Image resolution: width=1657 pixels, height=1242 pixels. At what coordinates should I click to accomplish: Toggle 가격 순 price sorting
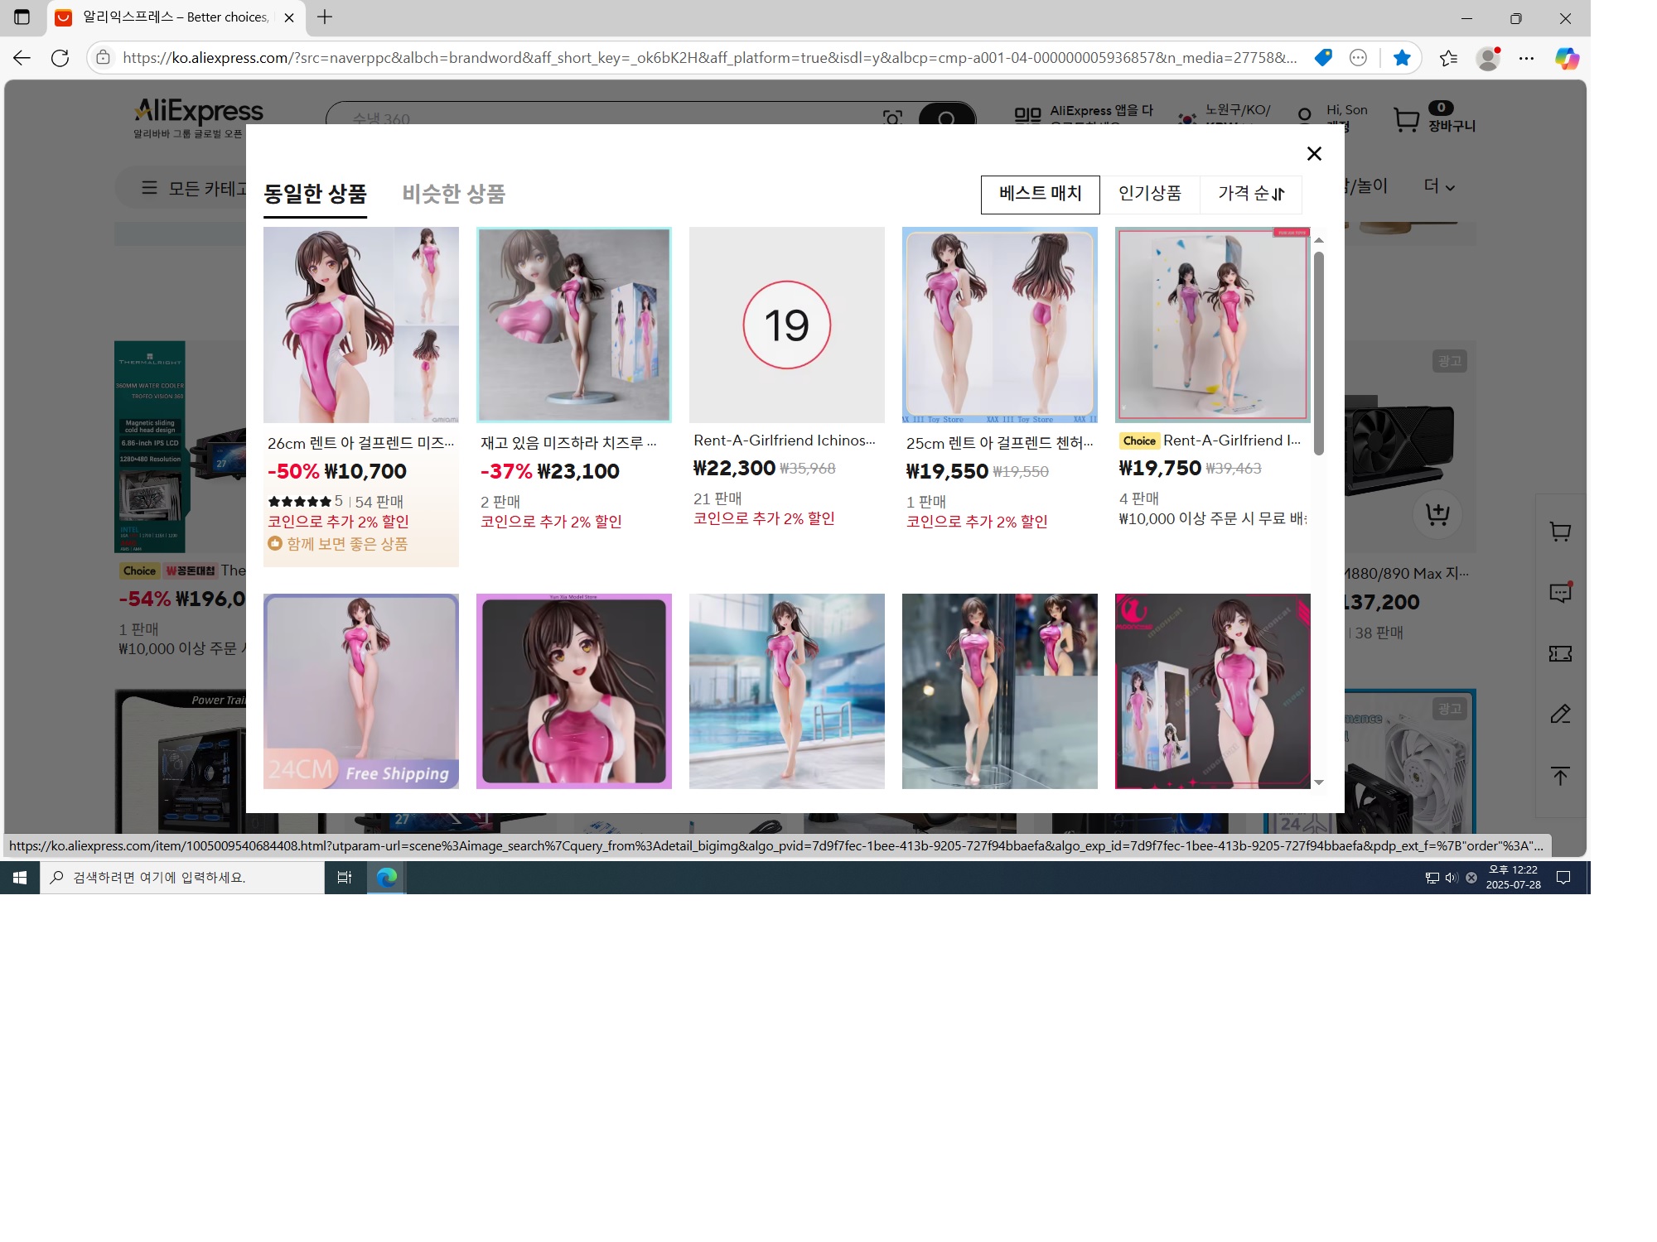click(1250, 194)
